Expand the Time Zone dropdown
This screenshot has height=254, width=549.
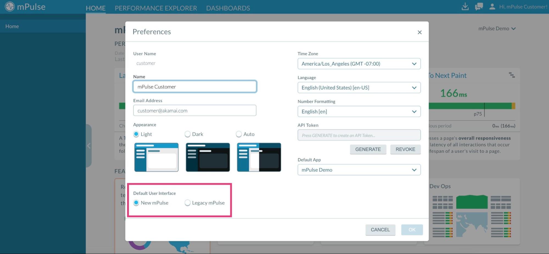click(359, 64)
